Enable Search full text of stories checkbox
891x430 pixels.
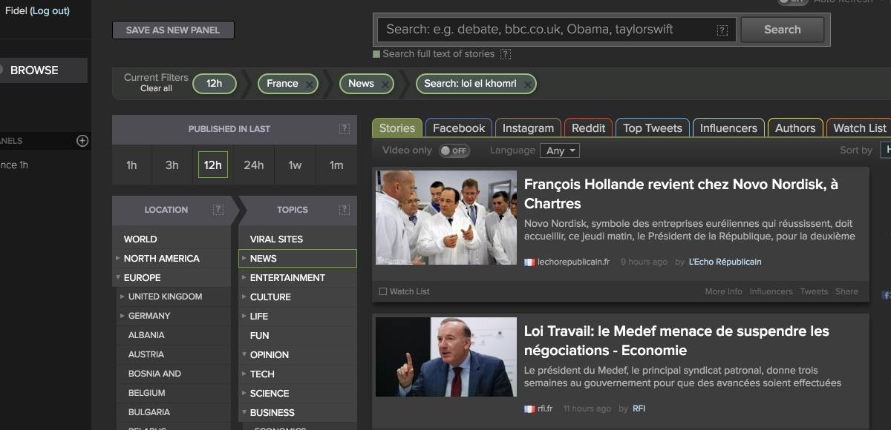tap(376, 54)
